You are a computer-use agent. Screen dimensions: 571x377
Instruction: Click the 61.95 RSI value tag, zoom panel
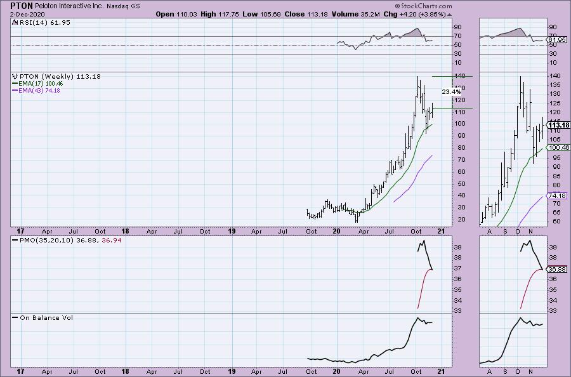pos(557,39)
